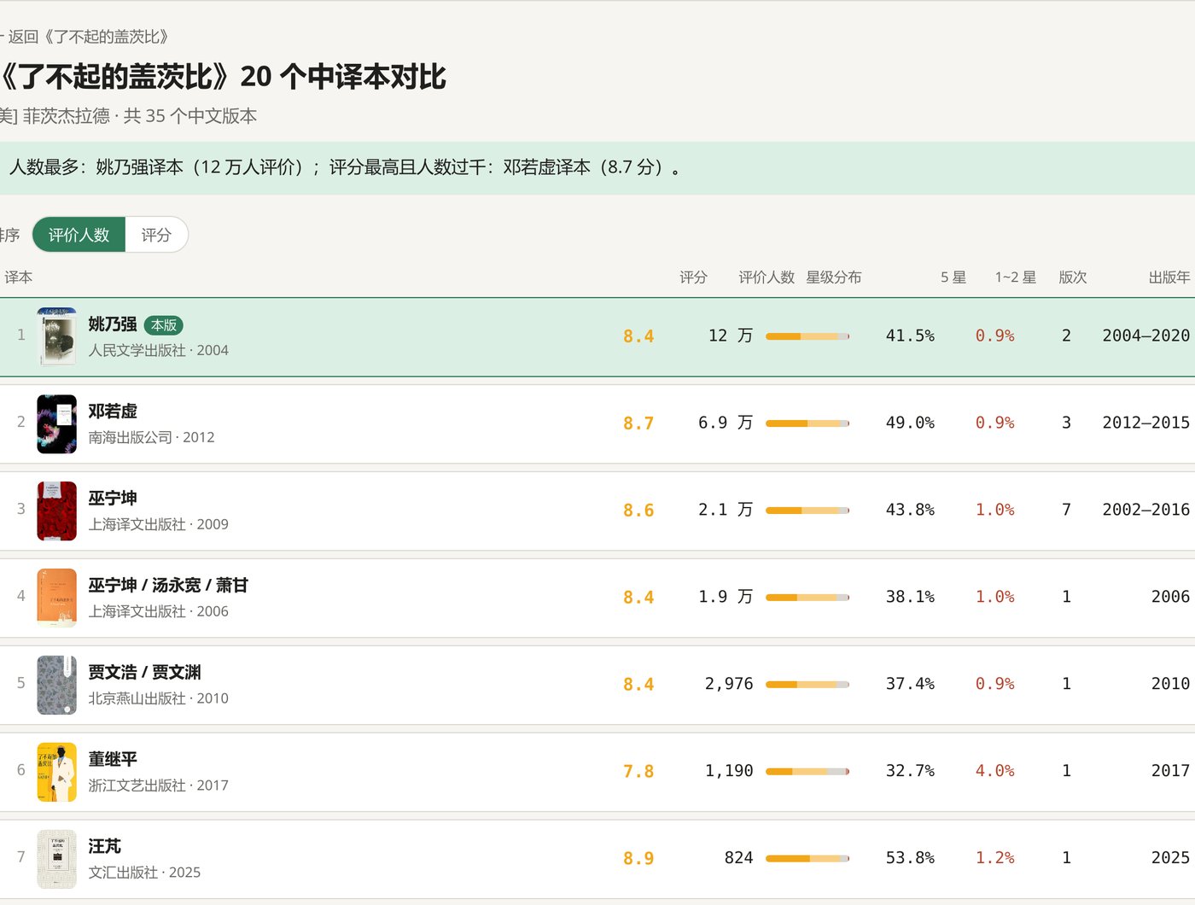This screenshot has width=1195, height=905.
Task: Open 巫宁坤 / 汤永宽 / 萧甘 cover thumbnail
Action: (x=57, y=598)
